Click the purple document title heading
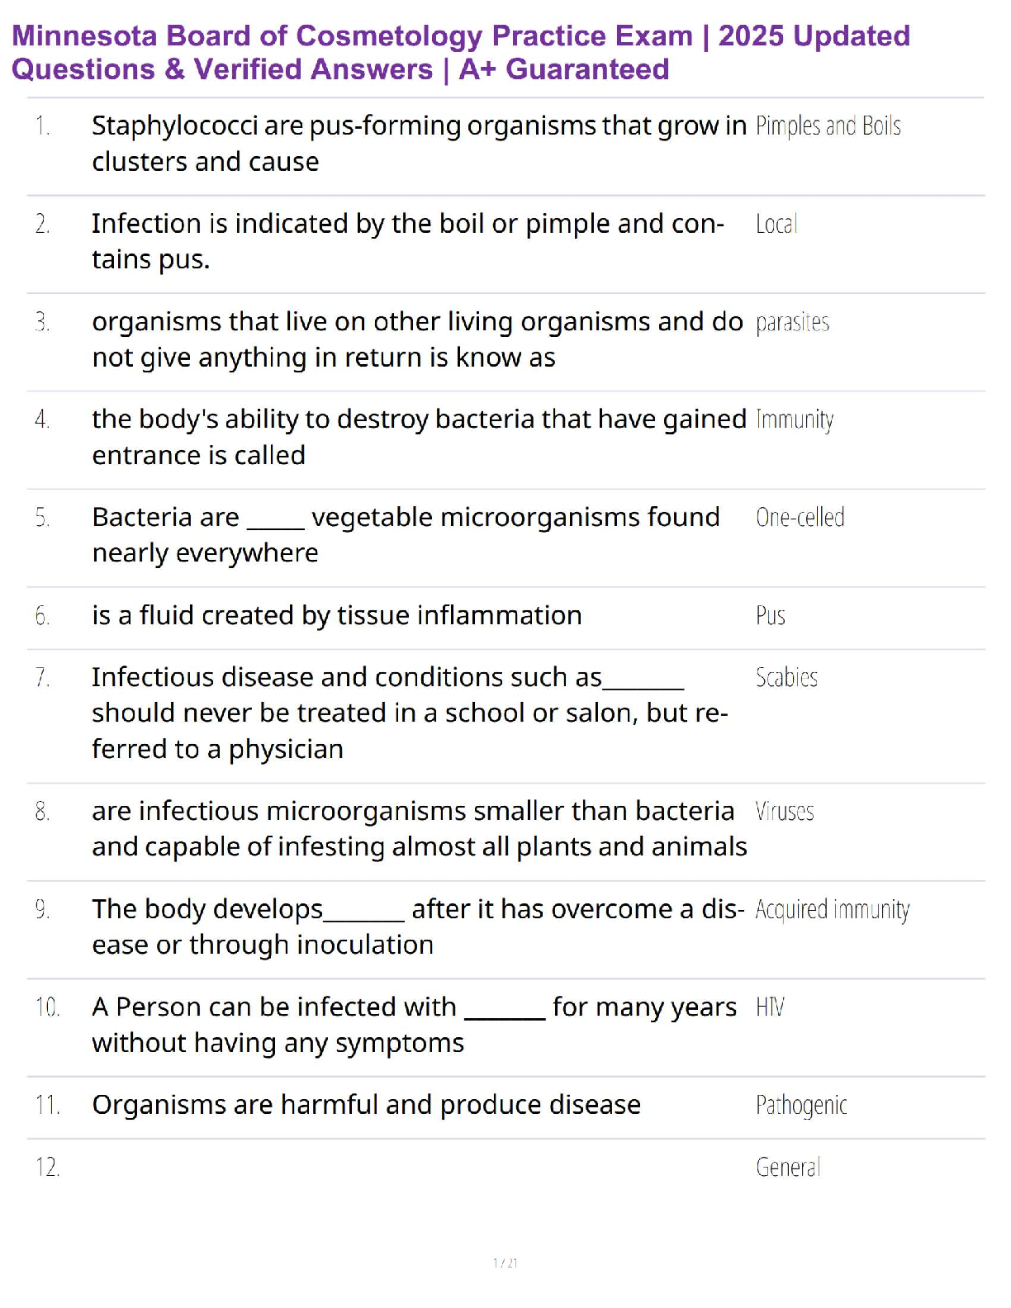Screen dimensions: 1011x1308 click(461, 53)
